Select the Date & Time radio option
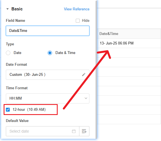Screen dimensions: 161x141 [x=50, y=53]
